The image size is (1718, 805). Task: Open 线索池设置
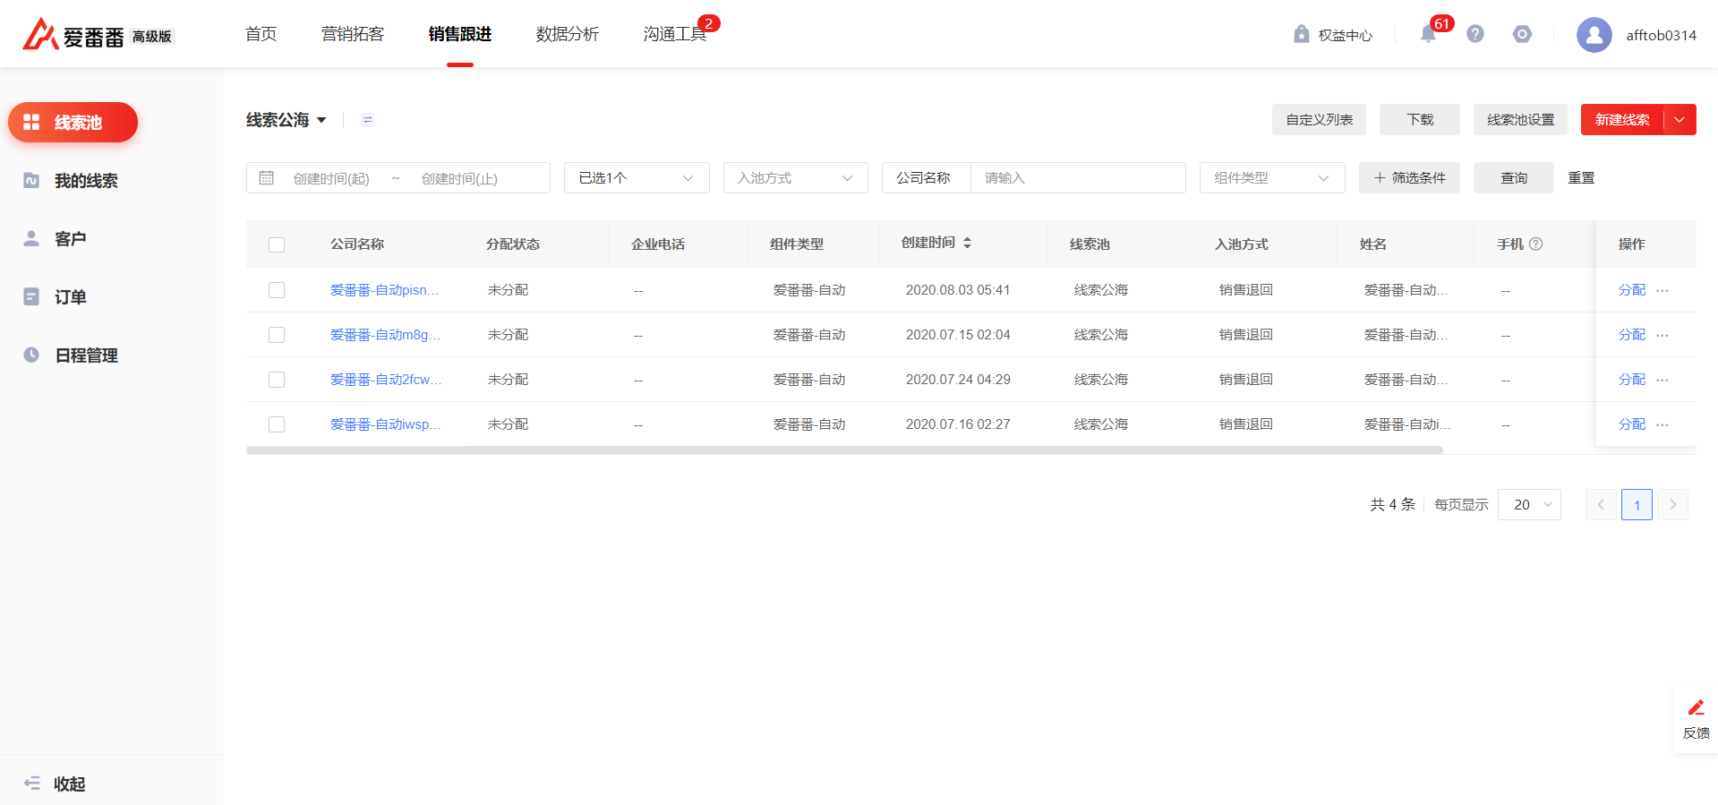tap(1520, 120)
